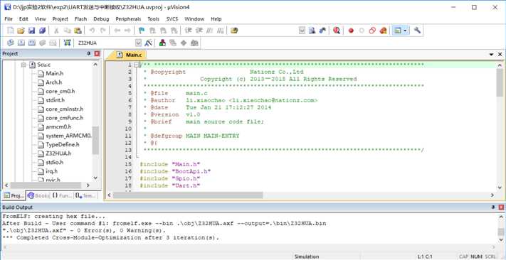This screenshot has height=260, width=506.
Task: Open window layout dropdown arrow
Action: tap(406, 31)
